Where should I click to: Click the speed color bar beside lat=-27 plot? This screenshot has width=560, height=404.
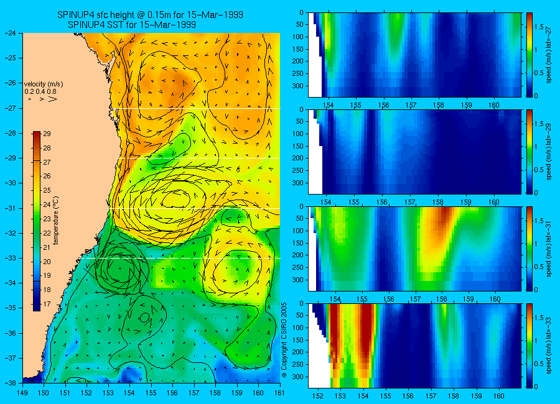(529, 55)
